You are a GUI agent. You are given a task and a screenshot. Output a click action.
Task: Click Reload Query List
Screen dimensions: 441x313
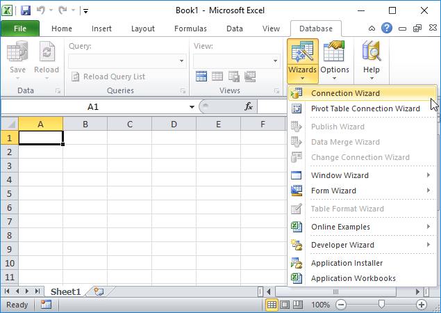108,77
